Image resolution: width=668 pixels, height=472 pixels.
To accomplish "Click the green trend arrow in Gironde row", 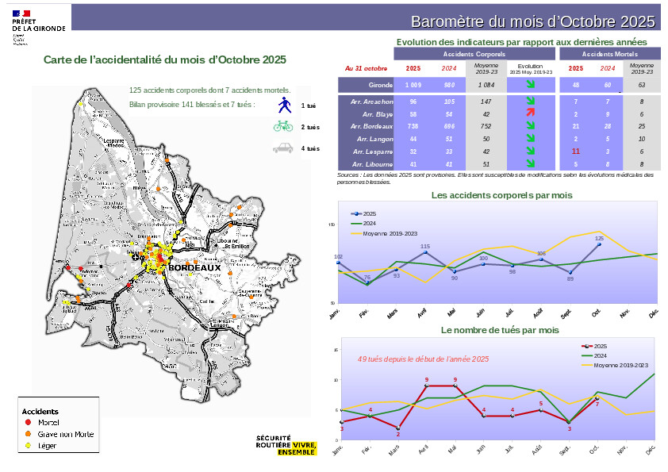I will tap(529, 84).
